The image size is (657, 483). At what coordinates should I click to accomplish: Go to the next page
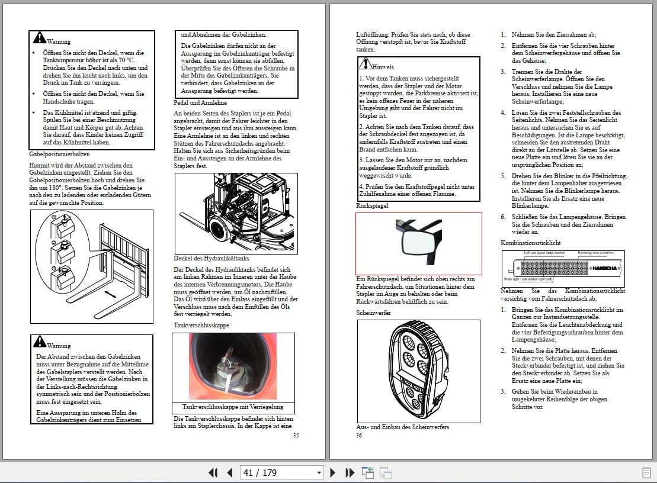coord(333,472)
